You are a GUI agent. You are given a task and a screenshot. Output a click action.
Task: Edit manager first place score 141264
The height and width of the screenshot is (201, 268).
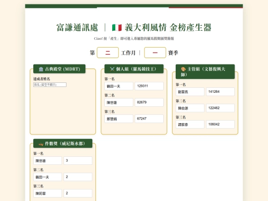click(x=220, y=92)
